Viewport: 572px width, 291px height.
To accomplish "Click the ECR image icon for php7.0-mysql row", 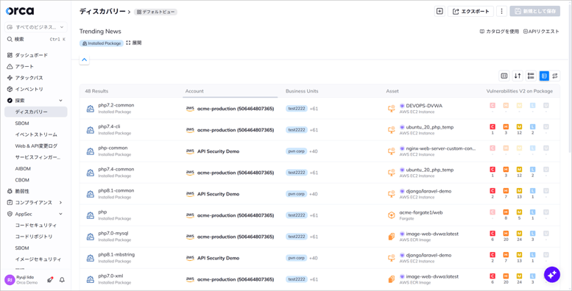I will pyautogui.click(x=392, y=237).
